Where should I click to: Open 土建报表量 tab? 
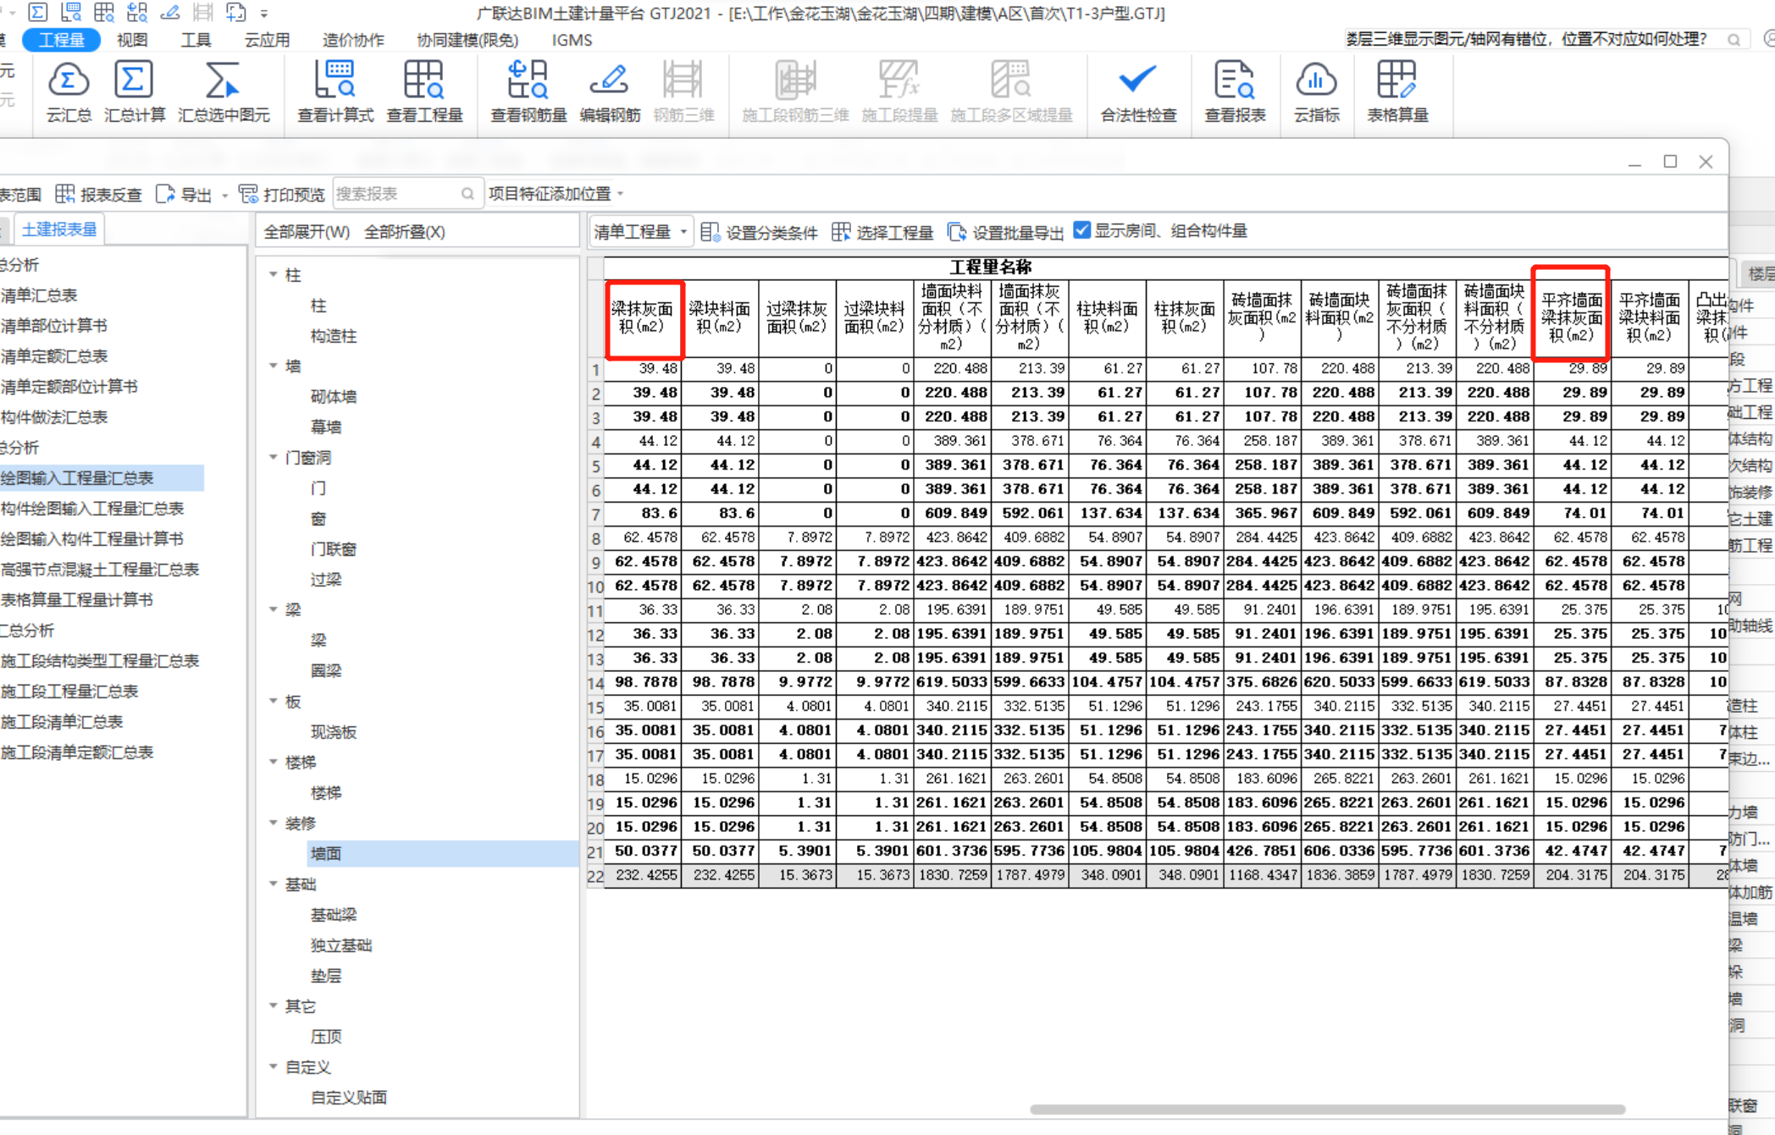pos(59,229)
